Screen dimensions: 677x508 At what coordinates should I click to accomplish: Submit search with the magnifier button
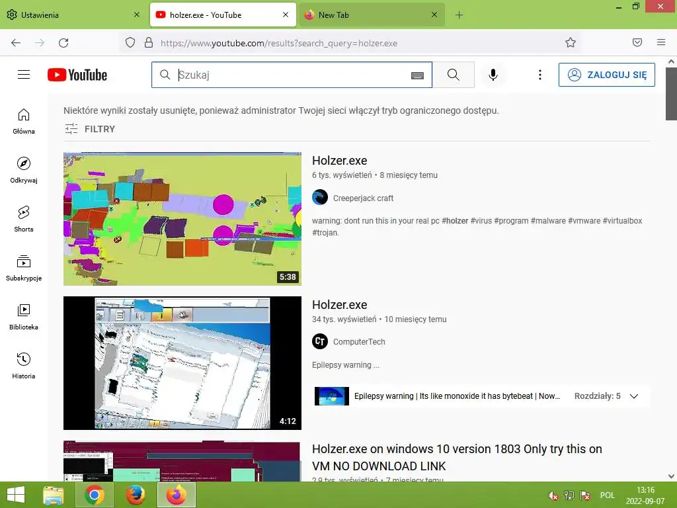(454, 75)
